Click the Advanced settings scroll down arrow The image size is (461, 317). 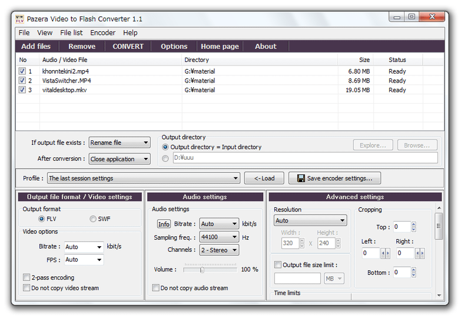click(439, 295)
